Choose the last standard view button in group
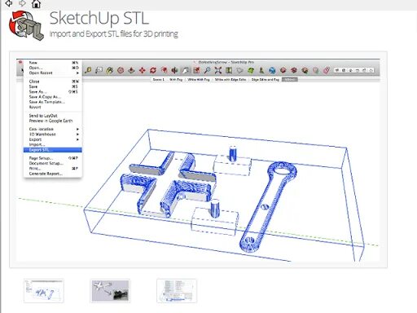Screen dimensions: 417x313 click(371, 70)
